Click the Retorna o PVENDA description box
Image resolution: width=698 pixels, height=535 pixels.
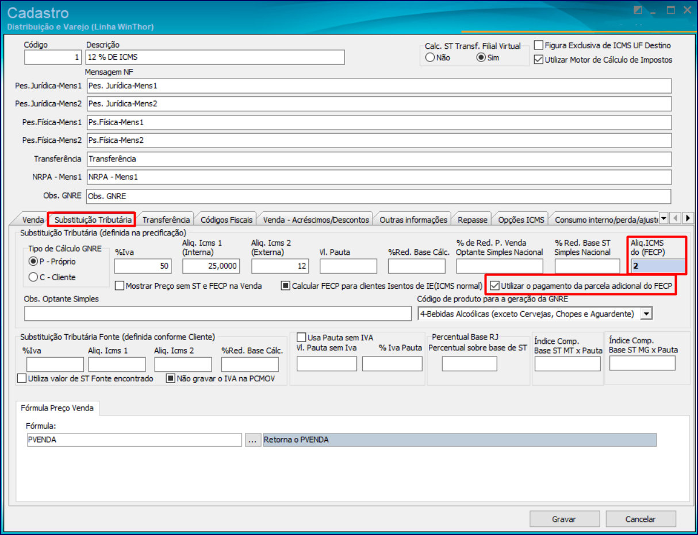pyautogui.click(x=459, y=440)
